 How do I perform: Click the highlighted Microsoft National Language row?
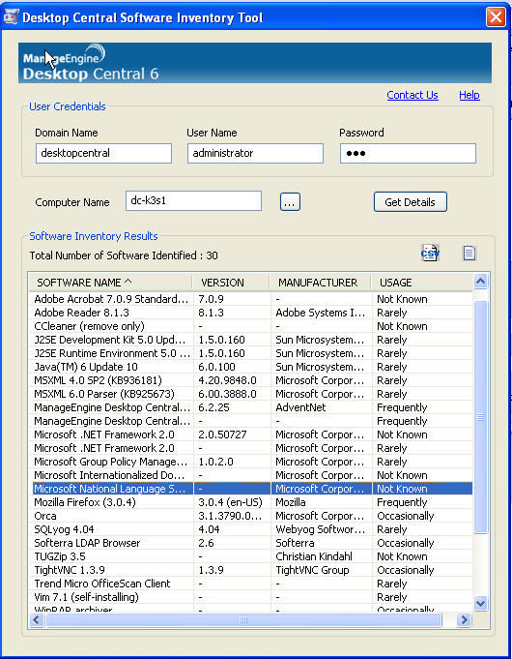tap(252, 489)
